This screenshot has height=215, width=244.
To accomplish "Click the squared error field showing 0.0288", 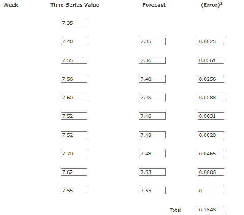I will (211, 98).
